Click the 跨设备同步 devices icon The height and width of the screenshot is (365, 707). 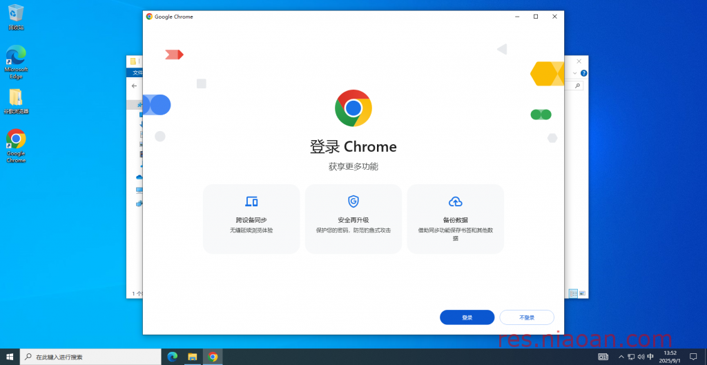(x=251, y=201)
